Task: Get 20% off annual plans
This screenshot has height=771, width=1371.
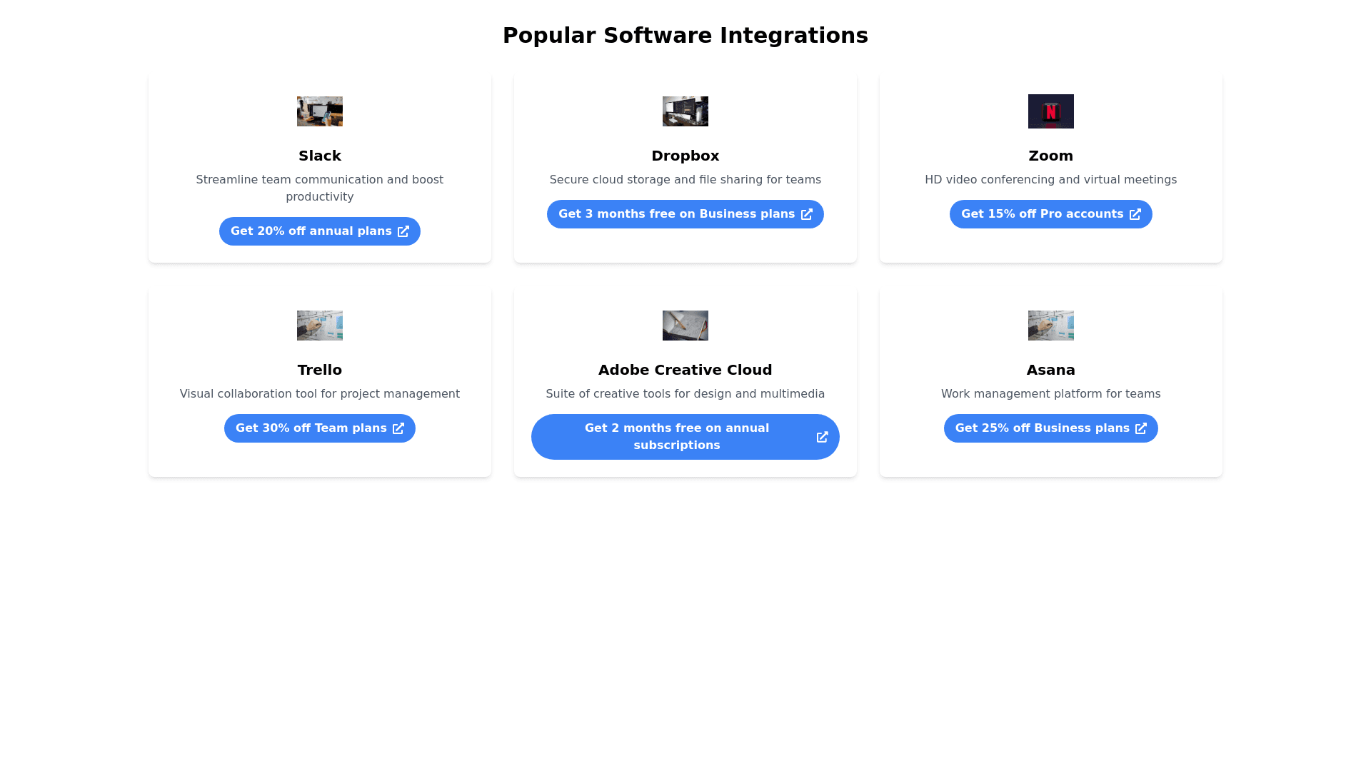Action: coord(311,231)
